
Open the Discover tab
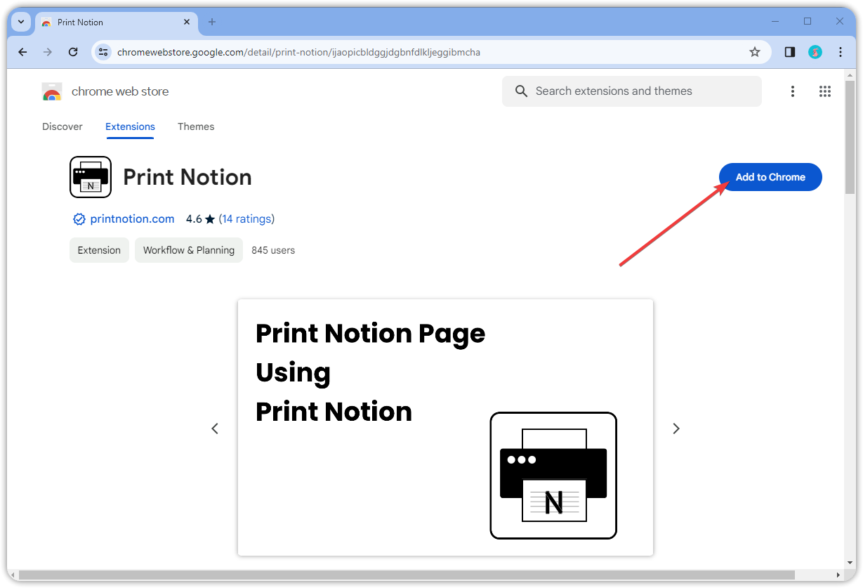pos(62,126)
